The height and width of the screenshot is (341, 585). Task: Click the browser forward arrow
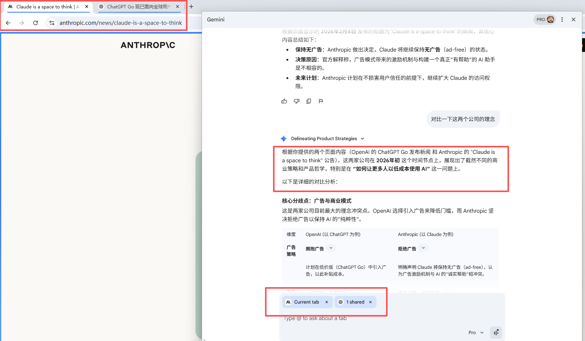pyautogui.click(x=22, y=23)
